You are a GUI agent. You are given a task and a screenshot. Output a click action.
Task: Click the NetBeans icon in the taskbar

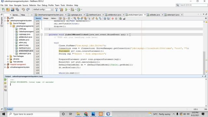[x=108, y=114]
